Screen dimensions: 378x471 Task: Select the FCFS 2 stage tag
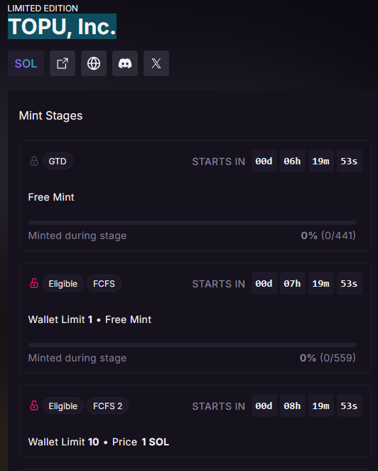click(107, 406)
